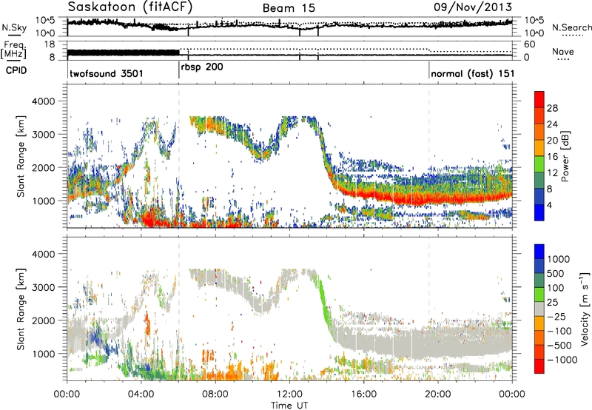Click the '-25' tick on Velocity colorbar
Screen dimensions: 592x410
point(556,316)
